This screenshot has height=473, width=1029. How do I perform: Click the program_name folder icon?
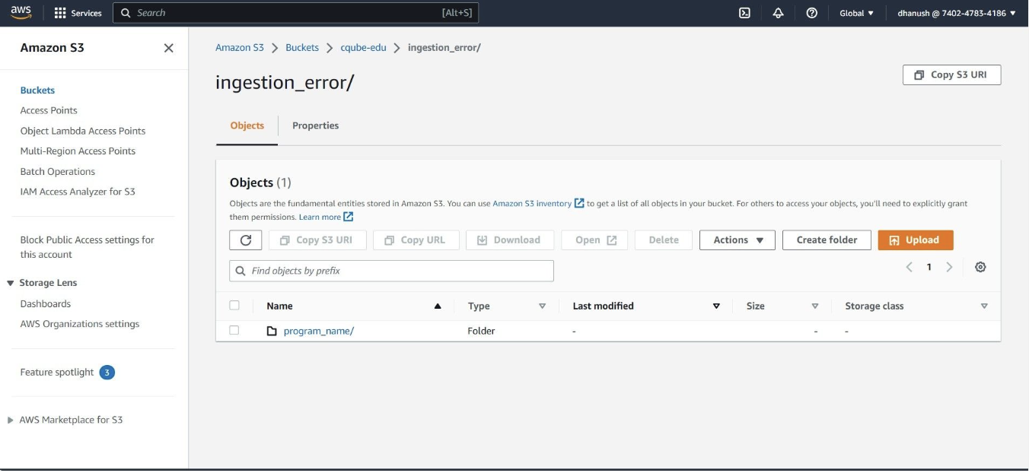click(x=272, y=331)
